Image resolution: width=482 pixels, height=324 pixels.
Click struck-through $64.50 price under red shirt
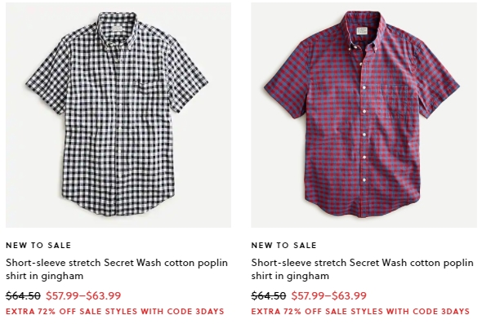click(x=268, y=295)
